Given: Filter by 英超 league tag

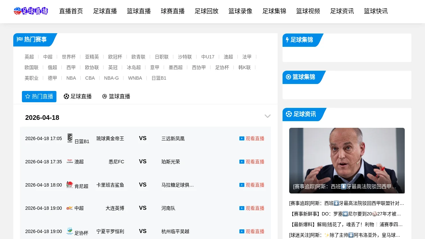Looking at the screenshot, I should (29, 57).
